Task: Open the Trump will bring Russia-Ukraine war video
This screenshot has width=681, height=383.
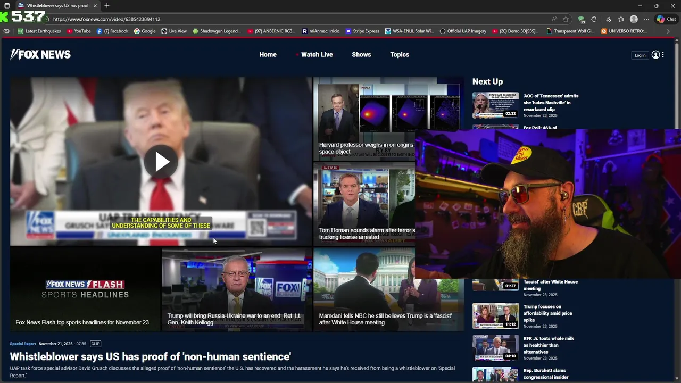Action: [237, 290]
